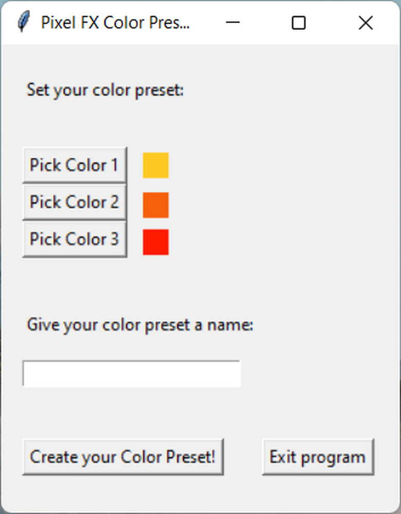Minimize the Pixel FX window

pyautogui.click(x=232, y=23)
